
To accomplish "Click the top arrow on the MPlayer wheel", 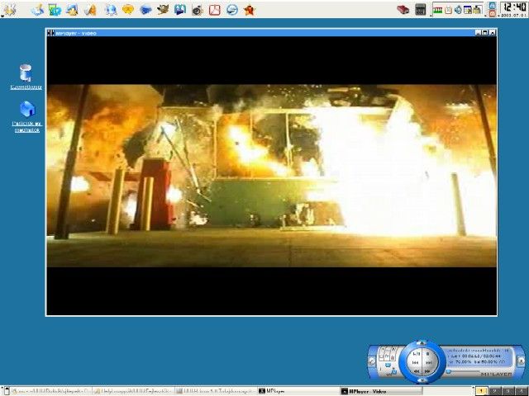I will [422, 343].
